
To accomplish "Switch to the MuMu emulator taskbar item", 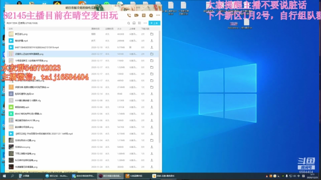I will tap(57, 176).
